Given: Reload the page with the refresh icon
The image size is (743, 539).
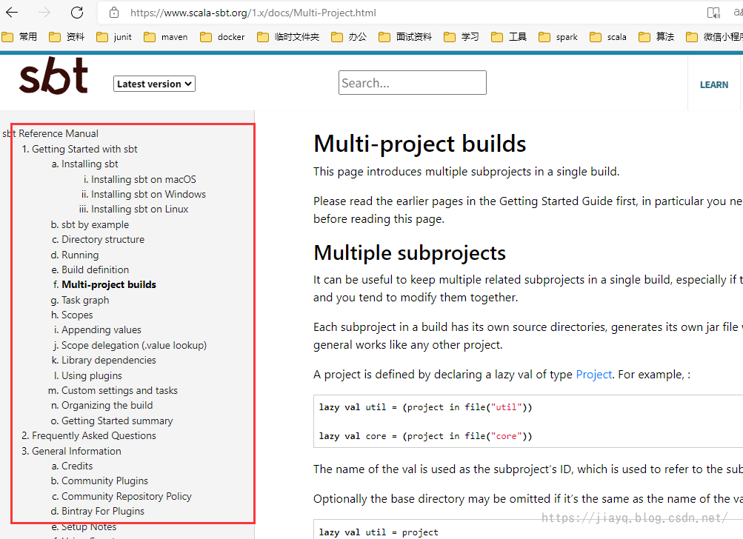Looking at the screenshot, I should tap(77, 13).
